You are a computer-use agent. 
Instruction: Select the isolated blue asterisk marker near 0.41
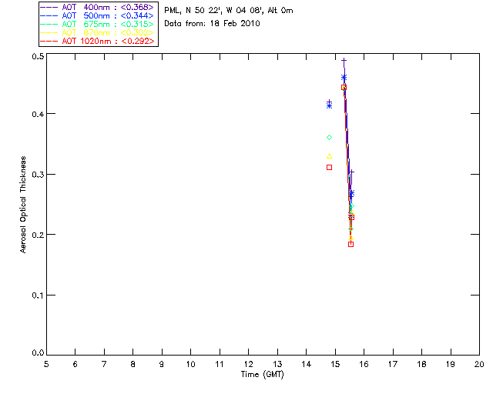coord(329,106)
